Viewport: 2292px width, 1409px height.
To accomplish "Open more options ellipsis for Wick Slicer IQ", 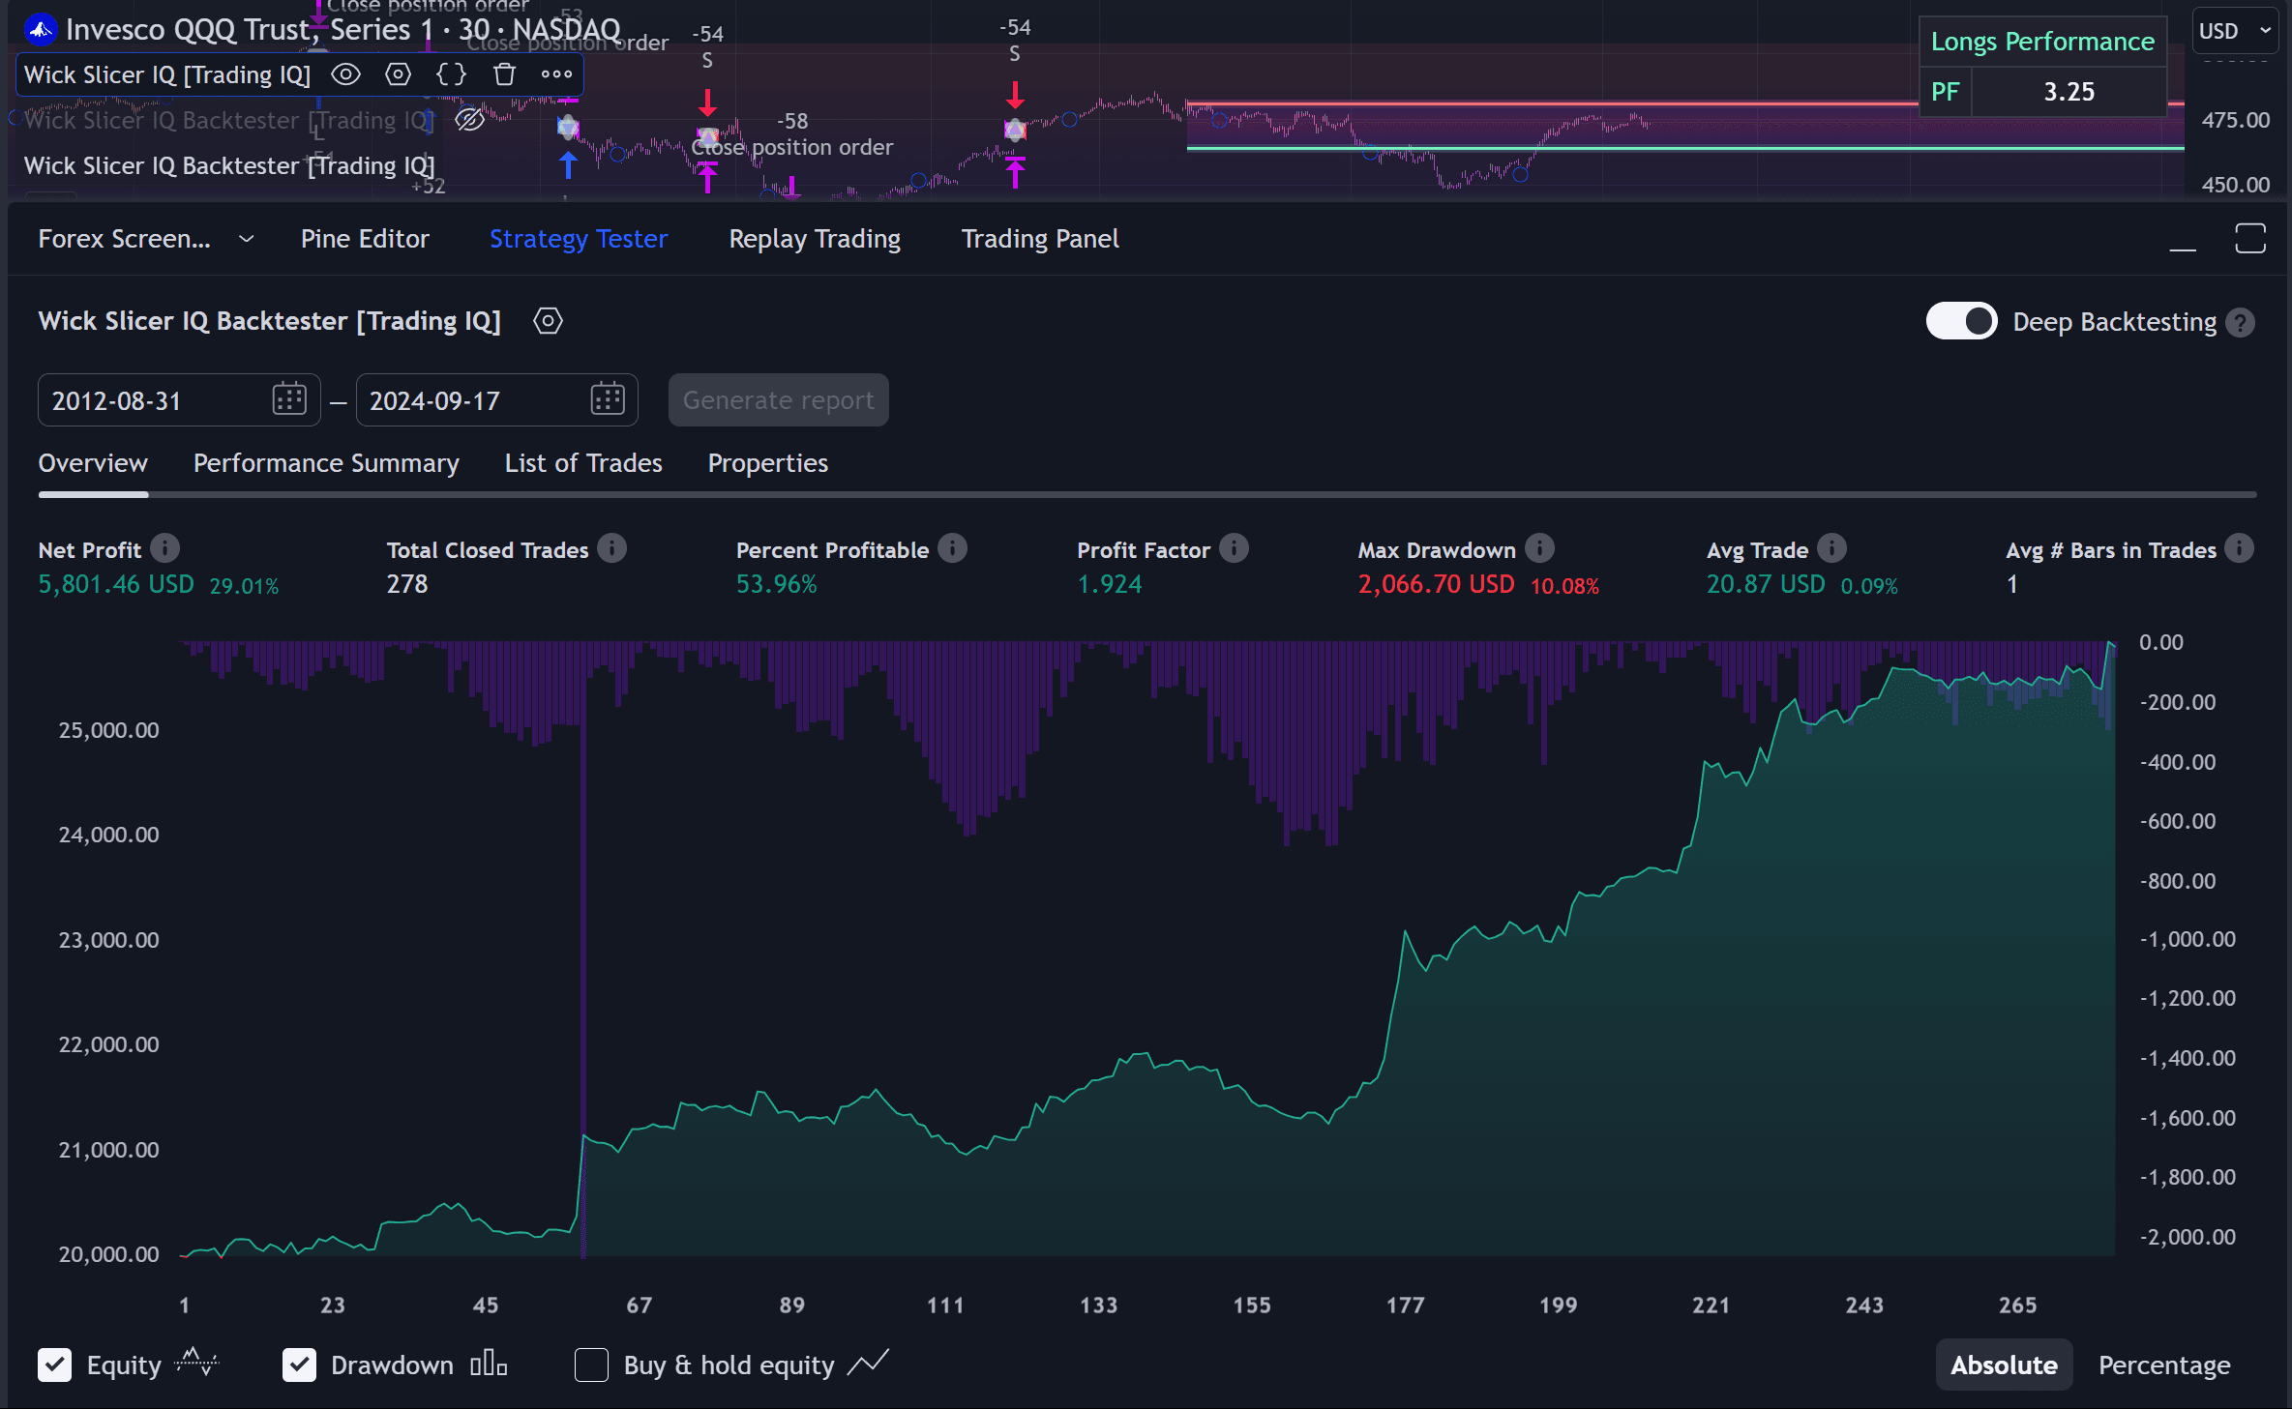I will (x=556, y=74).
